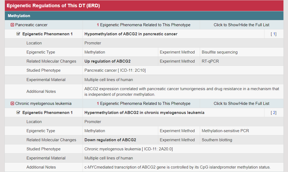
Task: Click Down regulation of ABCG2 text
Action: (x=110, y=140)
